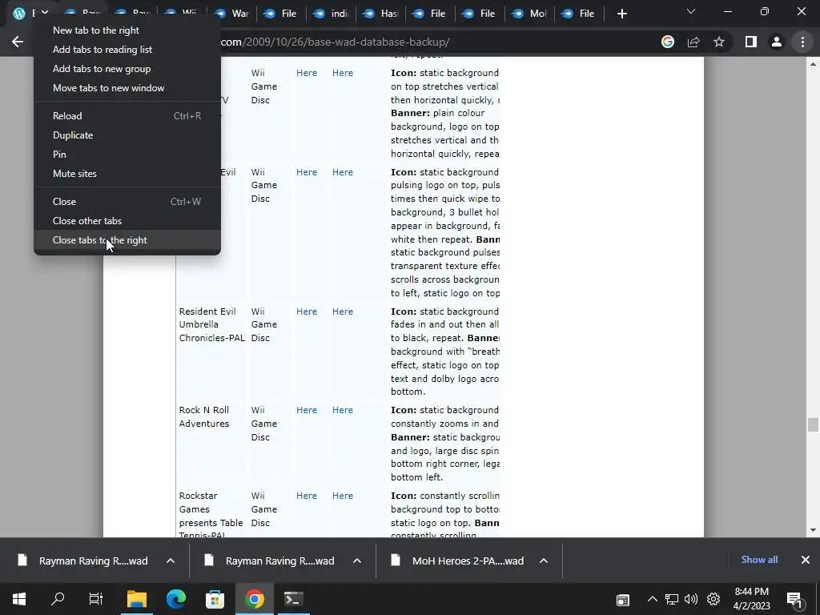Expand options for second Rayman download
This screenshot has height=615, width=820.
(x=357, y=561)
